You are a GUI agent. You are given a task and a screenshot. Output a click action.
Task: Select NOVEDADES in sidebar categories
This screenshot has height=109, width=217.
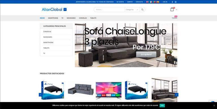(x=47, y=37)
